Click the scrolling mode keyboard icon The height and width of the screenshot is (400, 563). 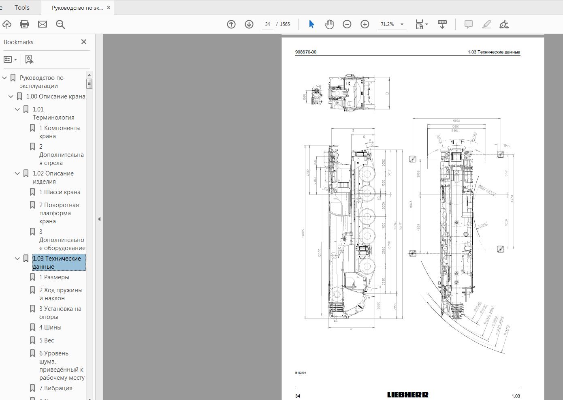(x=442, y=24)
